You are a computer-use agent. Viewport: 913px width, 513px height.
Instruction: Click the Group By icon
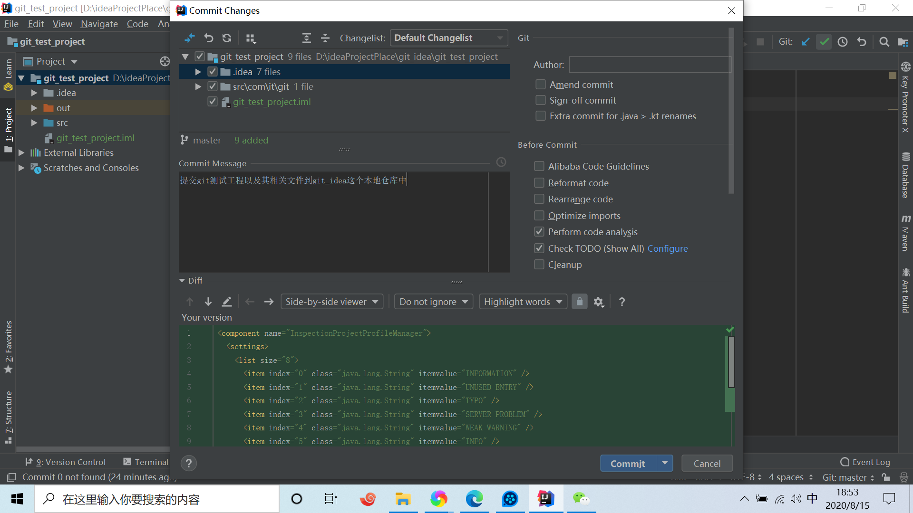coord(251,38)
